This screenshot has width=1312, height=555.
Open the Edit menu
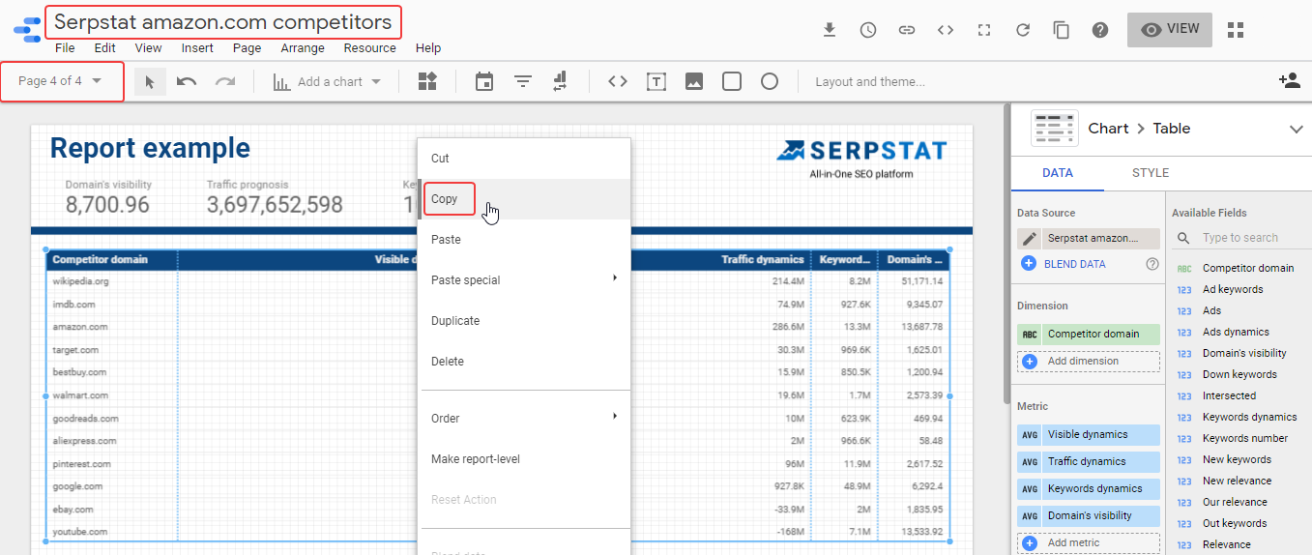tap(104, 48)
